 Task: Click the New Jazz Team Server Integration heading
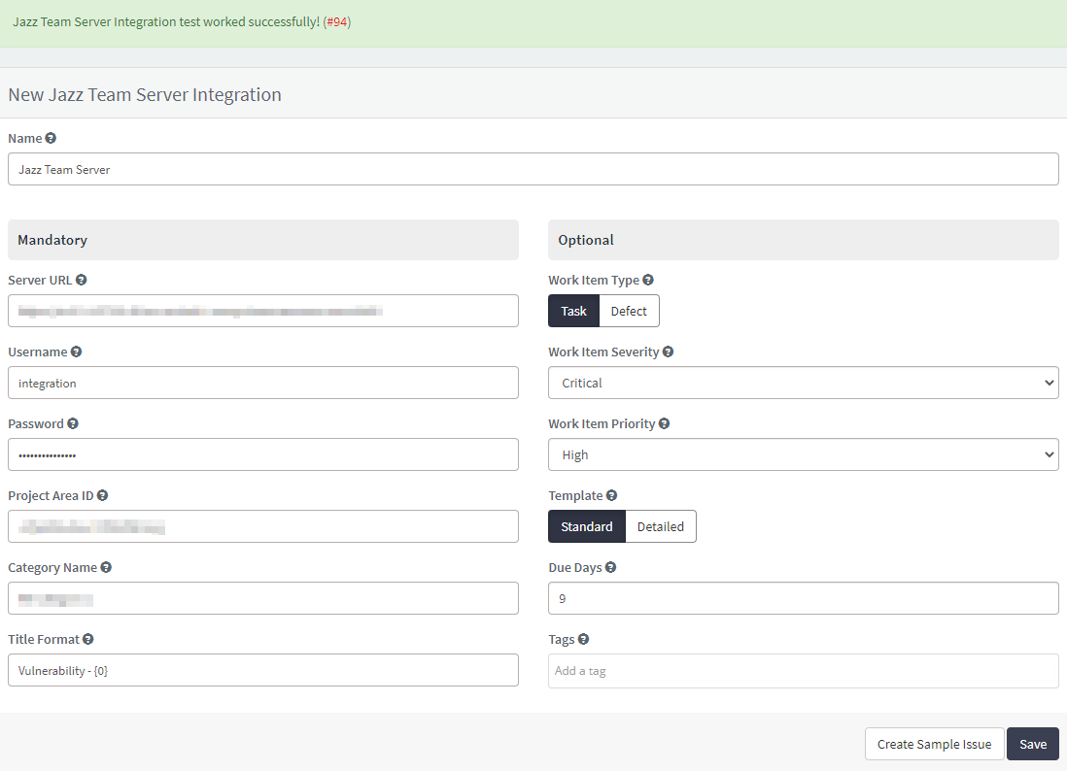click(144, 94)
